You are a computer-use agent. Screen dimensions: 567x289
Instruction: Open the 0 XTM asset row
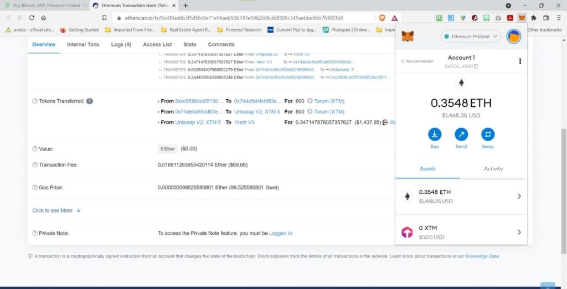[461, 232]
